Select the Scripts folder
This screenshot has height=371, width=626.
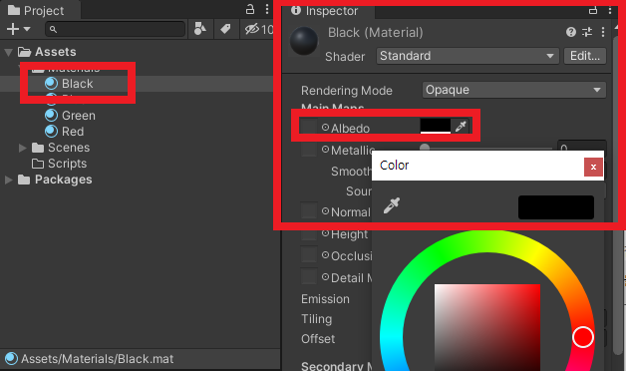click(59, 164)
